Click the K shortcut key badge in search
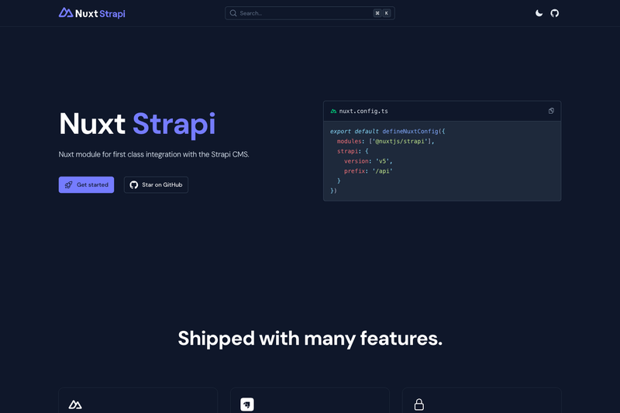 (386, 13)
